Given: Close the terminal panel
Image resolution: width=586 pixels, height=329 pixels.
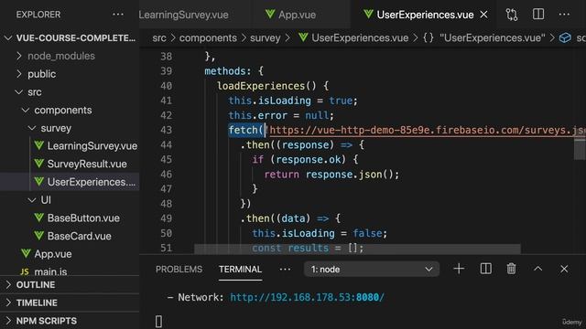Looking at the screenshot, I should click(x=564, y=269).
